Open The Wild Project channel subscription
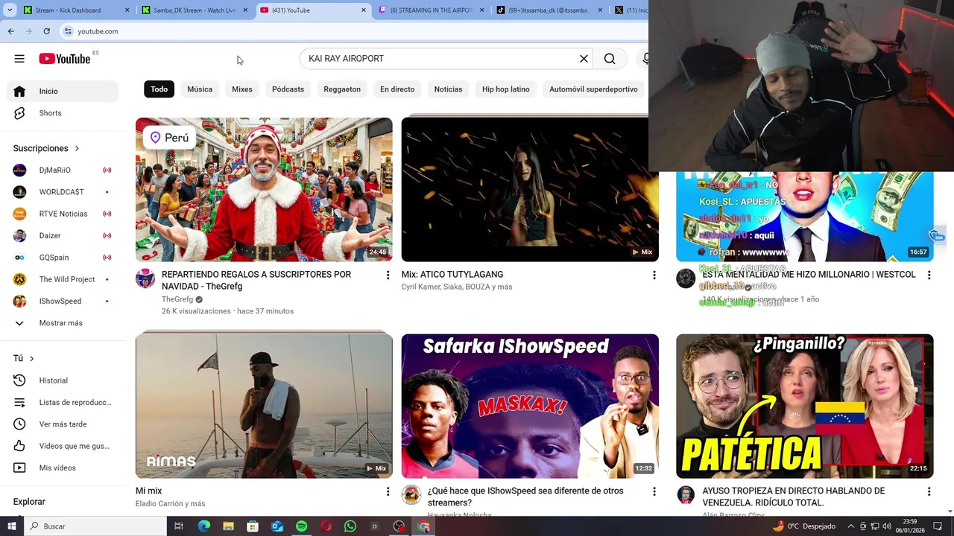This screenshot has height=536, width=954. click(x=63, y=279)
